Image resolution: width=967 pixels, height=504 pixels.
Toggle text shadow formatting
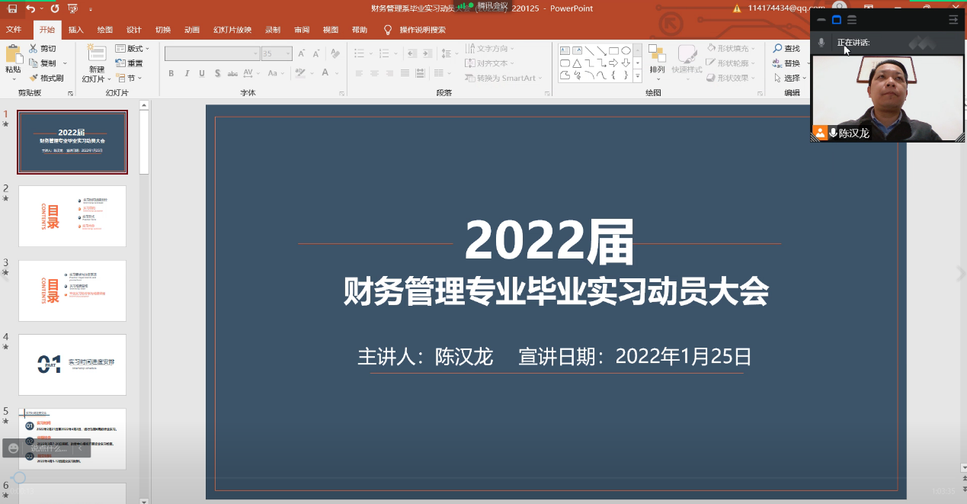(x=217, y=73)
